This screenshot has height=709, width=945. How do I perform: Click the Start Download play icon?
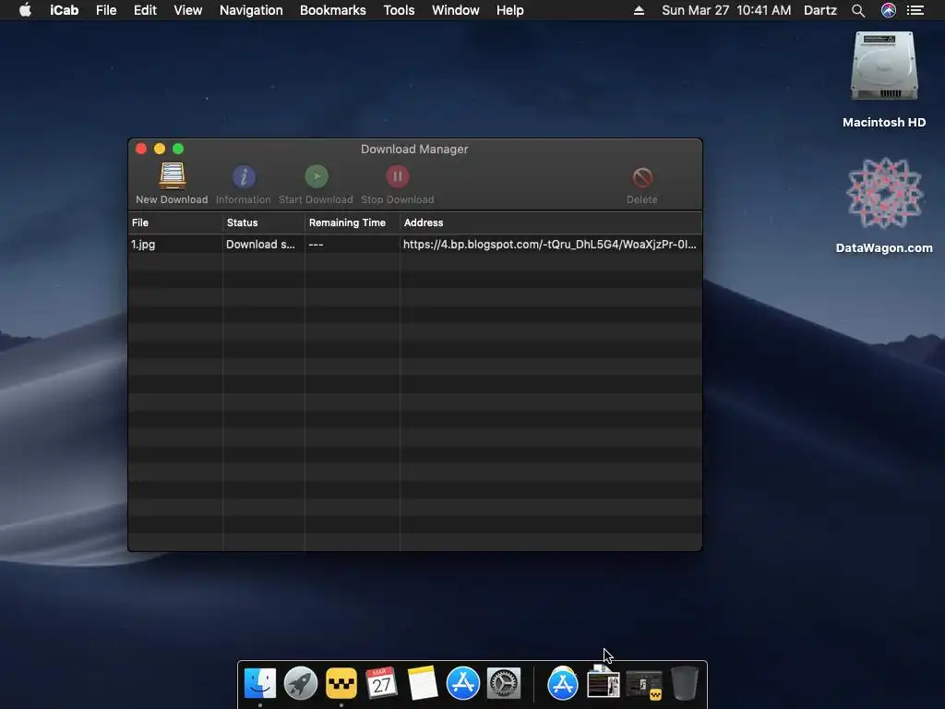pyautogui.click(x=317, y=176)
